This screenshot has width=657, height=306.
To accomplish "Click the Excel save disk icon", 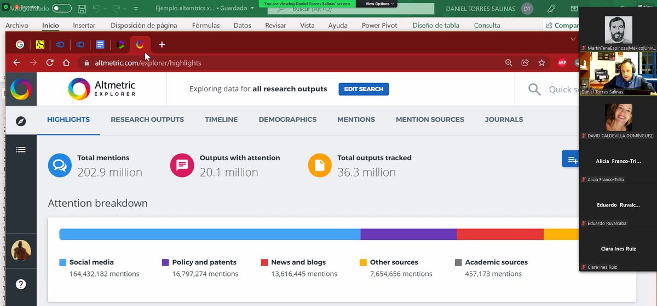I will click(82, 9).
